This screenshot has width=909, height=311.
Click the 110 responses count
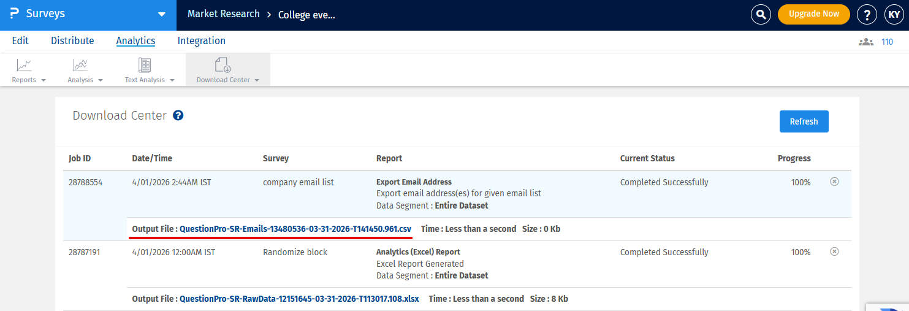(887, 42)
